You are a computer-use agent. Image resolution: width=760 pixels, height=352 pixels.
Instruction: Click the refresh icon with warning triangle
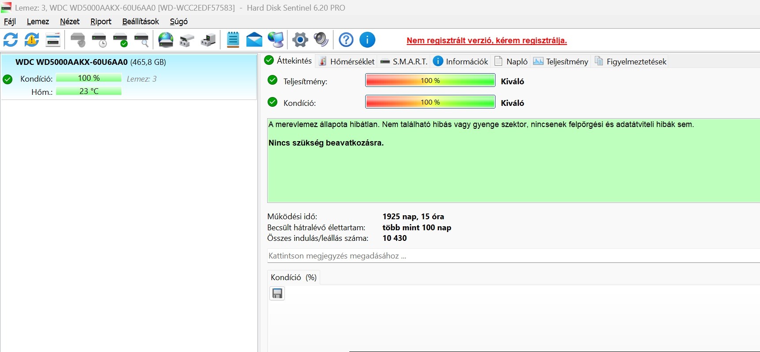click(x=32, y=40)
